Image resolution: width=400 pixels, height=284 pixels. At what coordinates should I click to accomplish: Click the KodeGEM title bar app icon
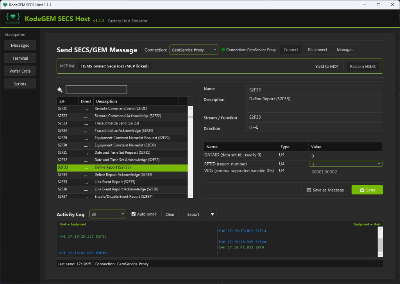click(x=5, y=5)
